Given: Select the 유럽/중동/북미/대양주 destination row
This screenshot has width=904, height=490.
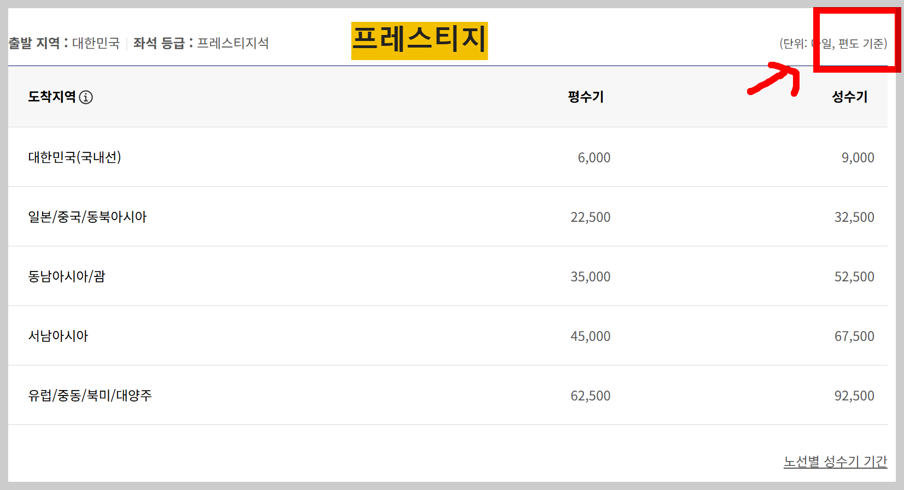Looking at the screenshot, I should click(448, 395).
